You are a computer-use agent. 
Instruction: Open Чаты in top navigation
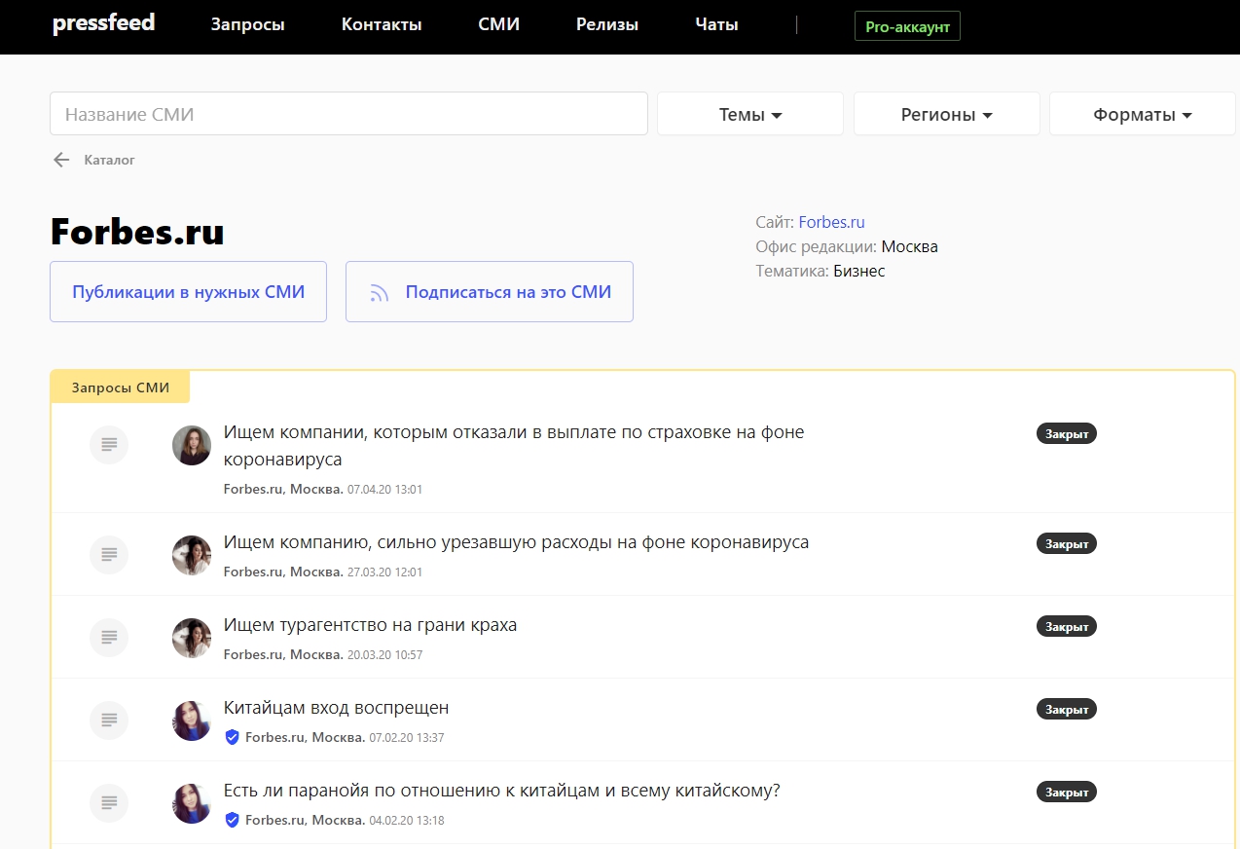pyautogui.click(x=716, y=25)
